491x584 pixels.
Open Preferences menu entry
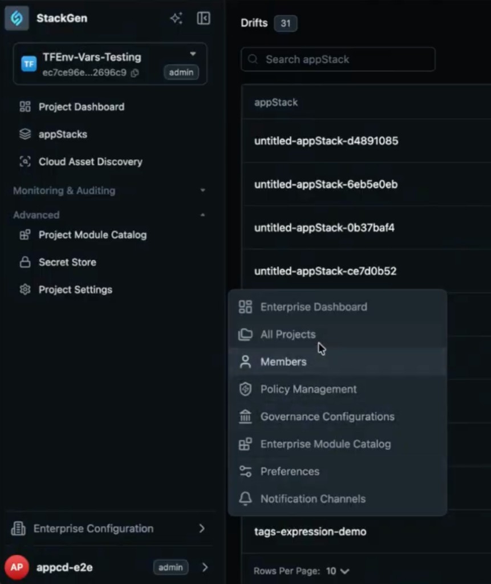tap(338, 471)
